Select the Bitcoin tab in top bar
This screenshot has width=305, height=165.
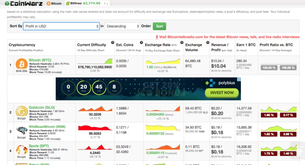pyautogui.click(x=54, y=4)
